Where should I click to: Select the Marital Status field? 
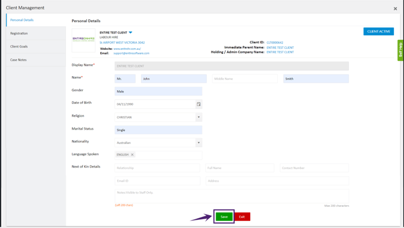point(159,130)
